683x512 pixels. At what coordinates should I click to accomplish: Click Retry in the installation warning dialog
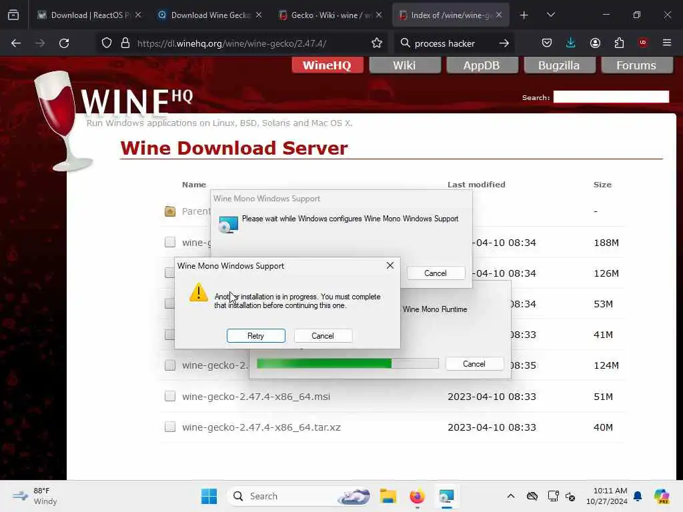click(x=255, y=336)
